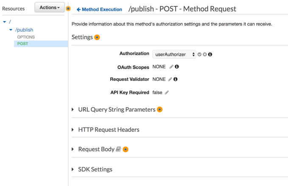The width and height of the screenshot is (288, 186).
Task: Collapse the /publish resource tree node
Action: 11,30
